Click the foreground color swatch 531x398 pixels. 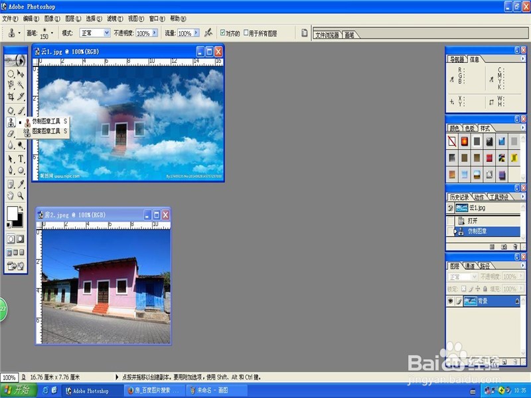point(12,213)
